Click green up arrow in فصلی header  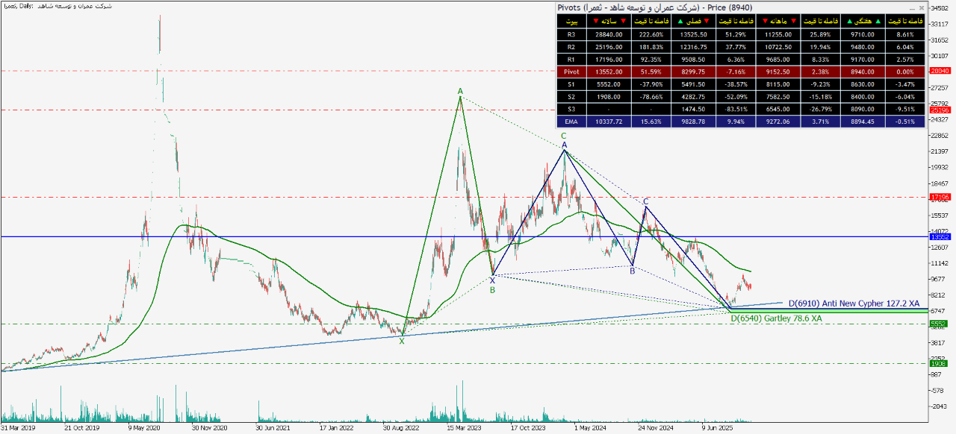679,21
